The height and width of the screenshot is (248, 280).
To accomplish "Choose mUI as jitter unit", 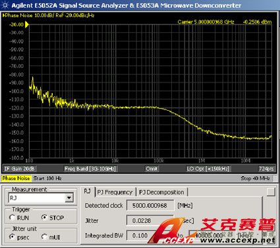I will [44, 237].
